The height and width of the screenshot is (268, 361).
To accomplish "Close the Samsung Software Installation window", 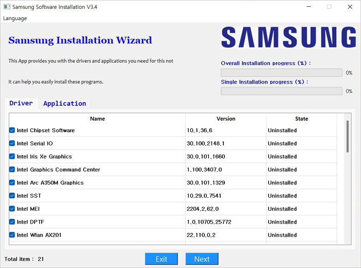I will tap(350, 7).
